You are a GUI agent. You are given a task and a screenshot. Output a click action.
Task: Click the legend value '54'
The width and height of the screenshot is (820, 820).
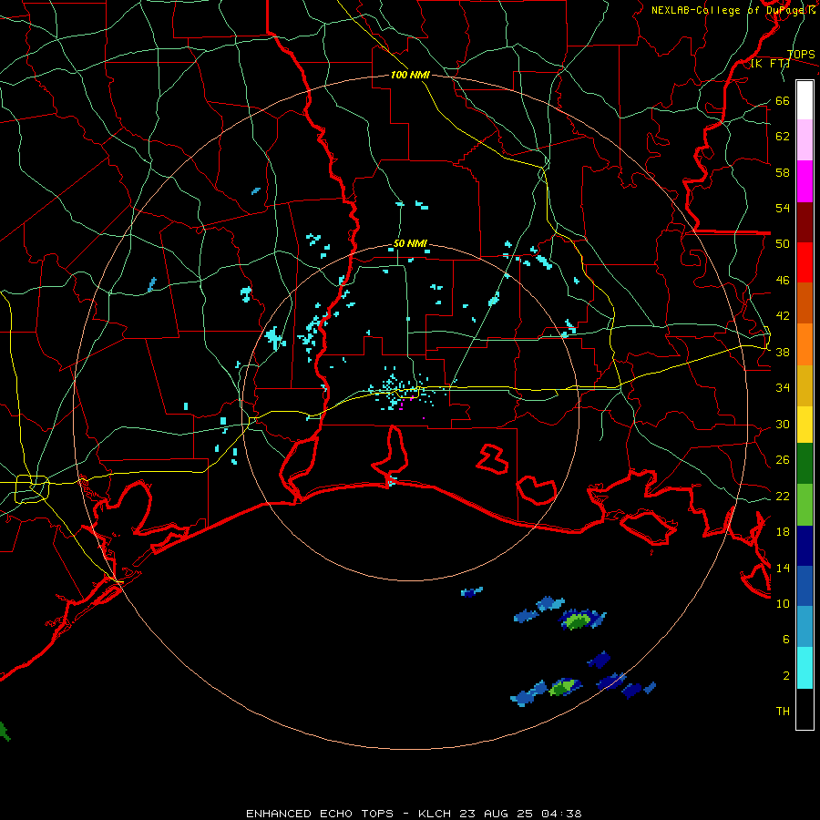pyautogui.click(x=783, y=208)
